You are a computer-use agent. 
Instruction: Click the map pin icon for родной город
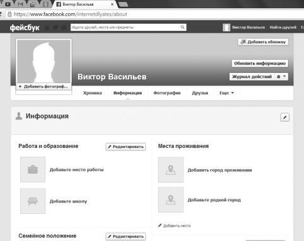171,199
